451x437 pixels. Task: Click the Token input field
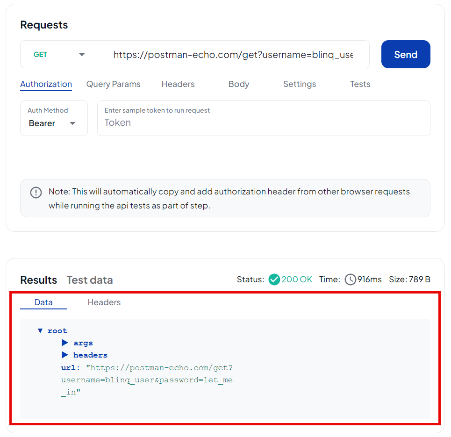coord(264,118)
